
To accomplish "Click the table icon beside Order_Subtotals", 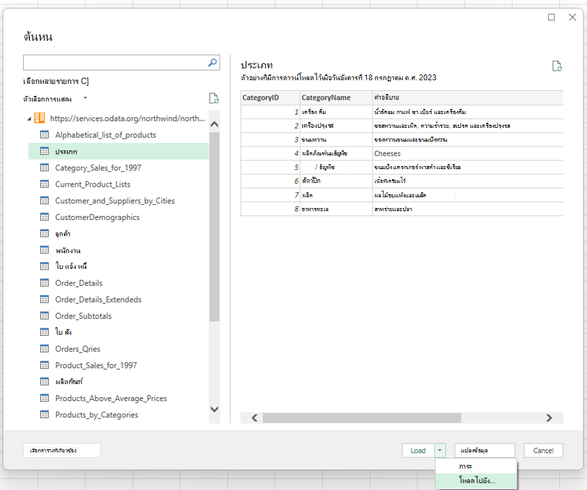I will [x=45, y=316].
